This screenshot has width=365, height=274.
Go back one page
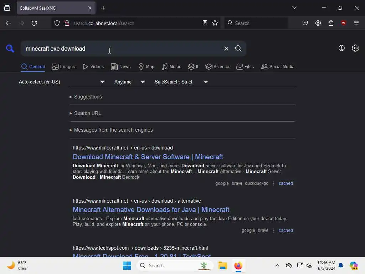point(9,23)
